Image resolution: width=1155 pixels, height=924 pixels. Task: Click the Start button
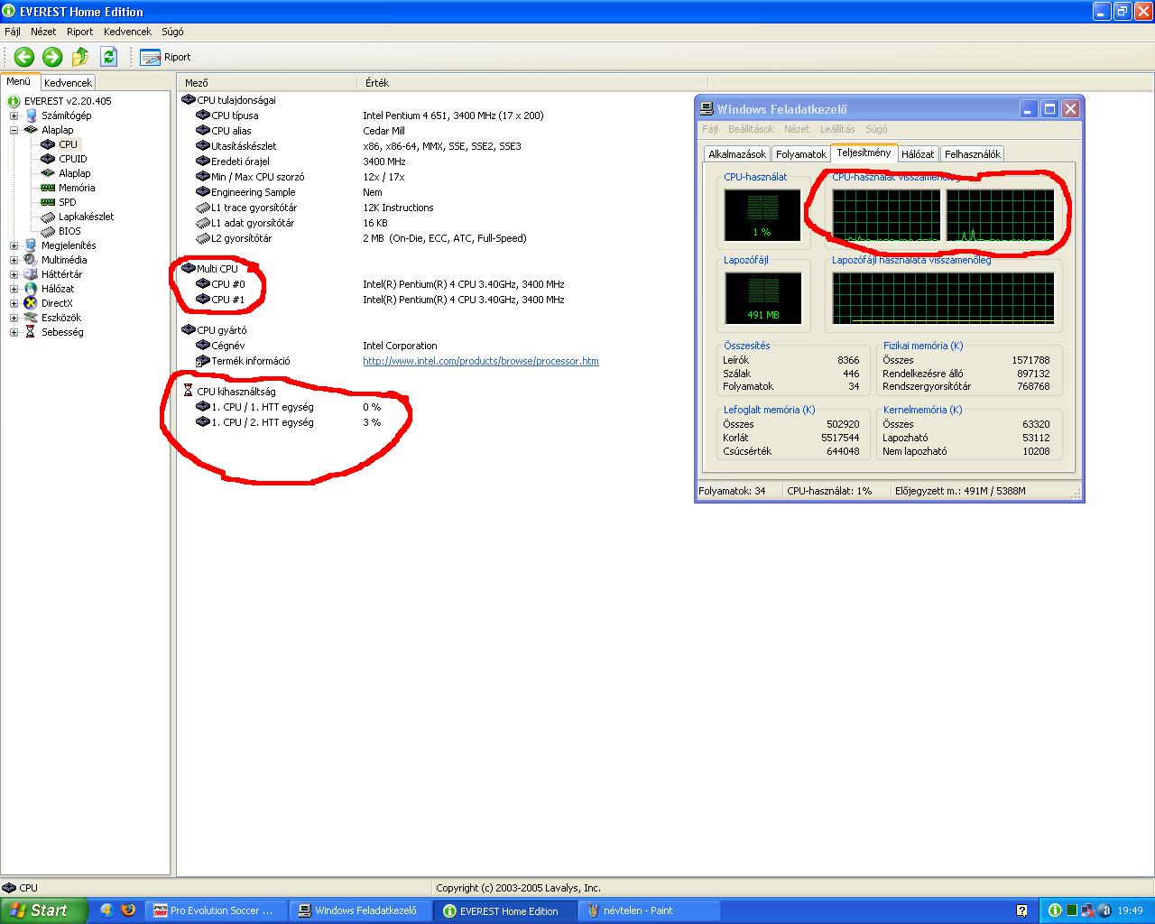(x=43, y=910)
